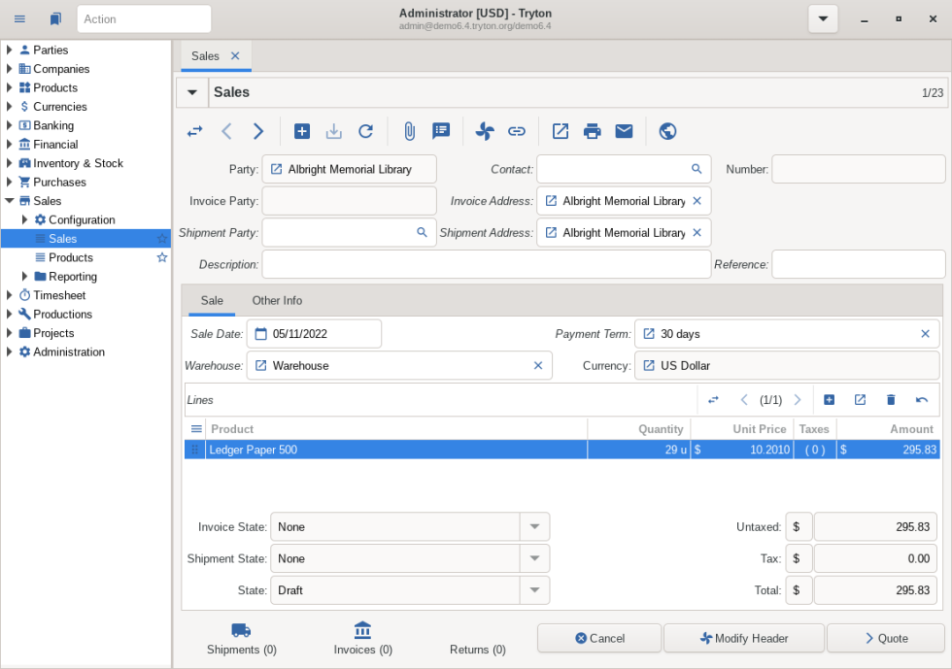The height and width of the screenshot is (669, 952).
Task: Toggle favorite star for Products menu entry
Action: tap(162, 257)
